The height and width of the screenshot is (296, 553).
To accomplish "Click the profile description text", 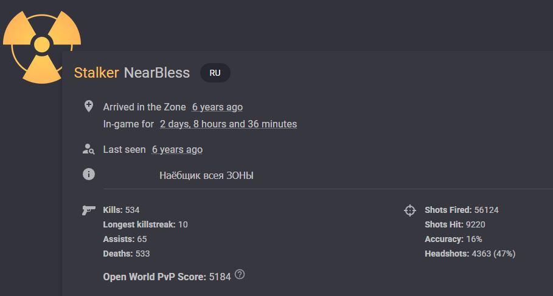I will [x=206, y=176].
